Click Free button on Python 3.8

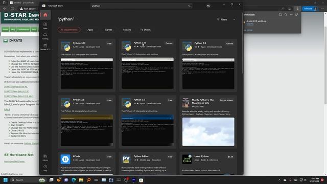pos(109,100)
